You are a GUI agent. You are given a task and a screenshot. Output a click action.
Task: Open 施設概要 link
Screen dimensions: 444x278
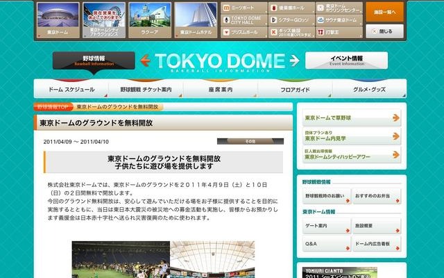tap(377, 226)
